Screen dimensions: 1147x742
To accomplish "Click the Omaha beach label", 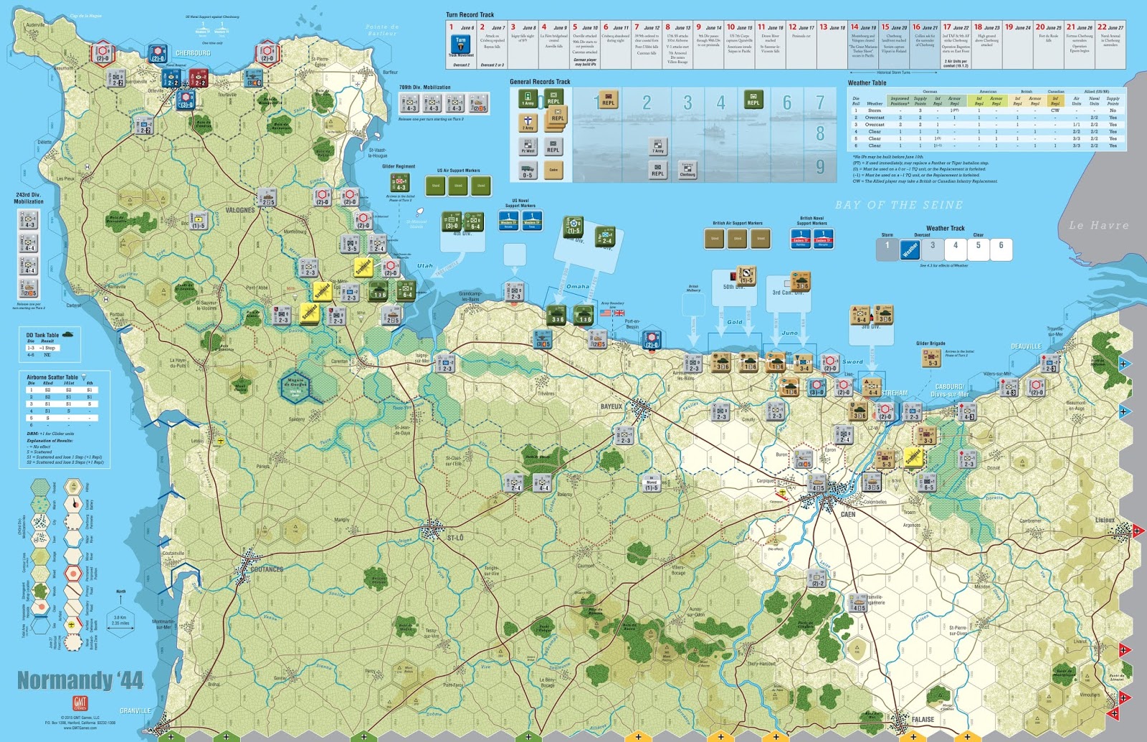I will point(578,286).
